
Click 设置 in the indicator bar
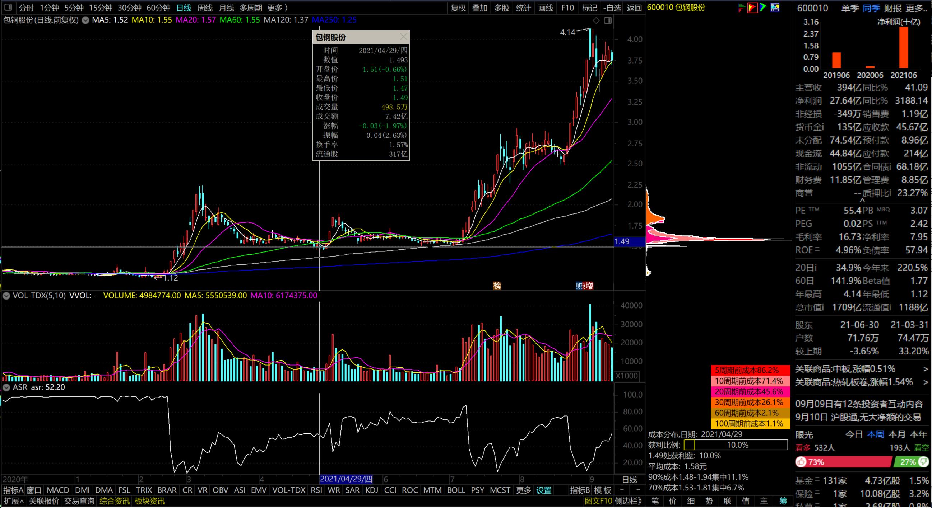(x=543, y=490)
